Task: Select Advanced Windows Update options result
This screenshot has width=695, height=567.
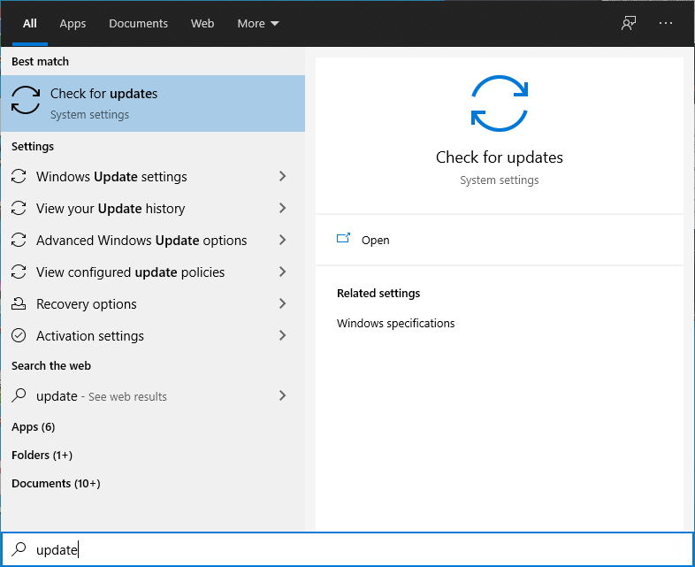Action: [153, 241]
